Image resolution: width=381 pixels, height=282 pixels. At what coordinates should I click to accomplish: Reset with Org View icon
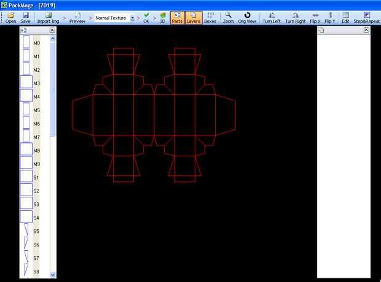coord(247,18)
